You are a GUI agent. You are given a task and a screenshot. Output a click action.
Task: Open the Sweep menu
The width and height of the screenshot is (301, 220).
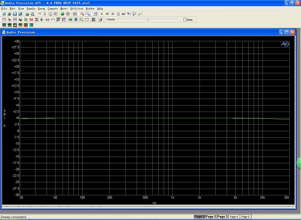click(41, 9)
